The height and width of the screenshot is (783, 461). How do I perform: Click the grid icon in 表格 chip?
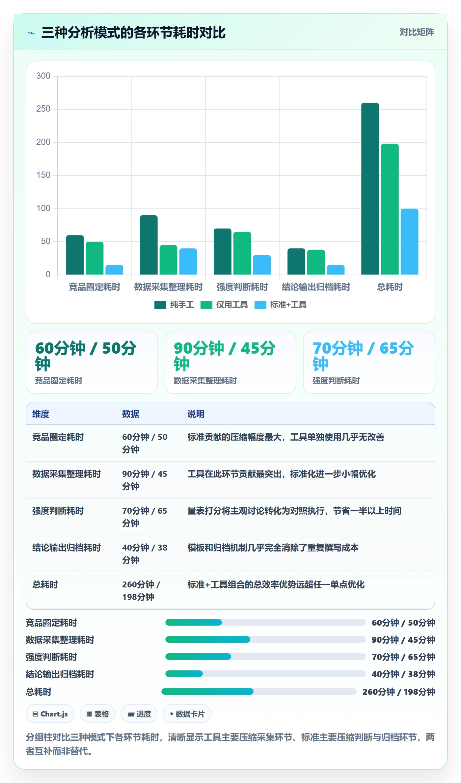(89, 714)
